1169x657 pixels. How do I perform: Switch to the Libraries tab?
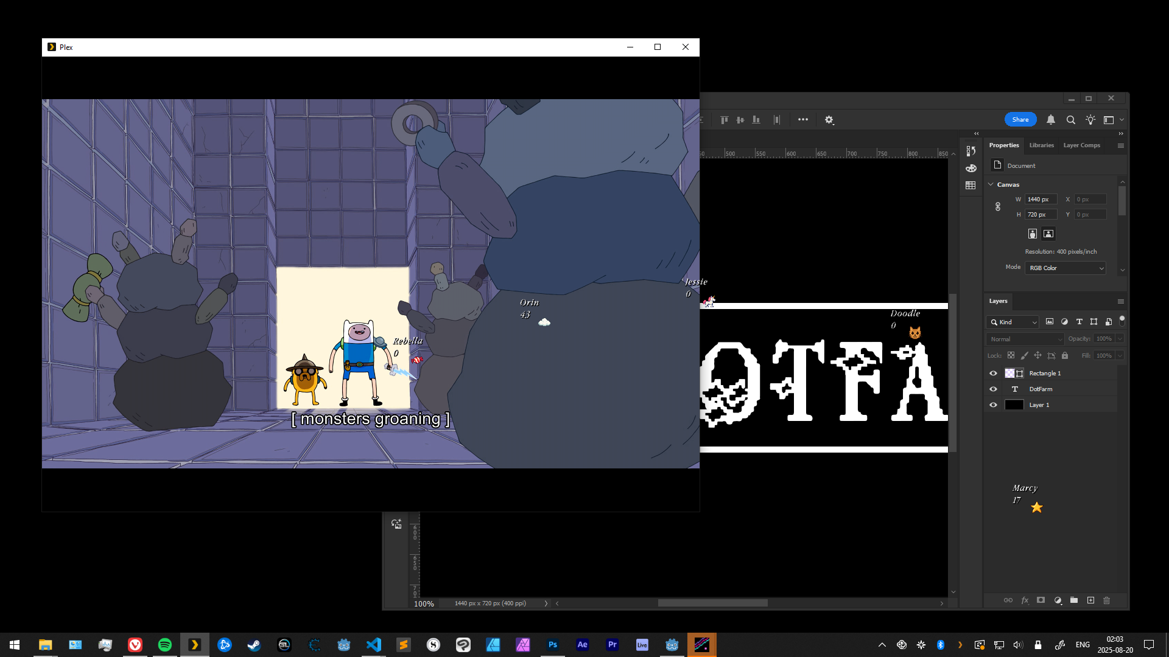coord(1041,145)
